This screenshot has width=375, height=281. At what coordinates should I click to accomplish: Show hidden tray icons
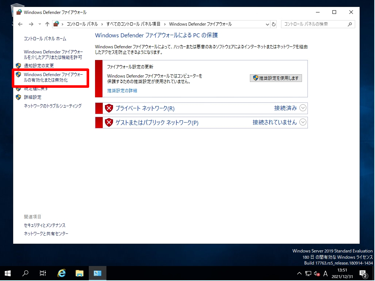(x=299, y=274)
